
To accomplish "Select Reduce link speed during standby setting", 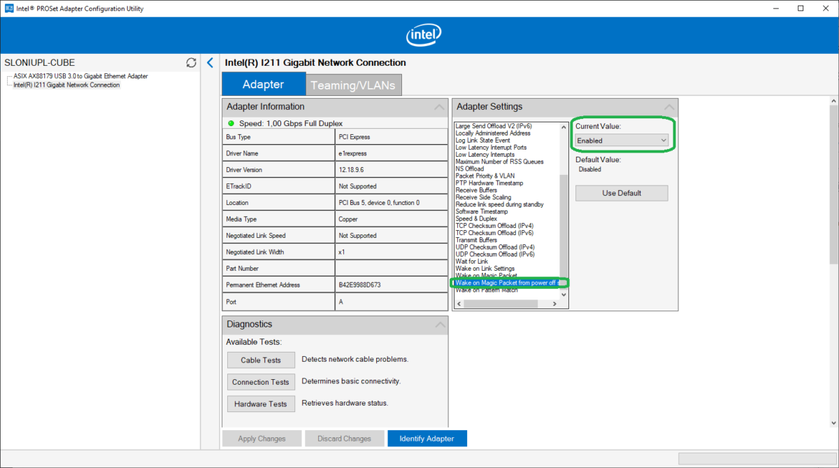I will tap(499, 204).
